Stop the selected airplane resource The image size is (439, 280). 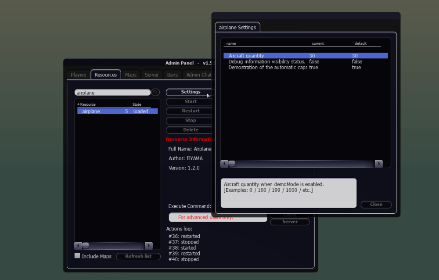click(191, 120)
